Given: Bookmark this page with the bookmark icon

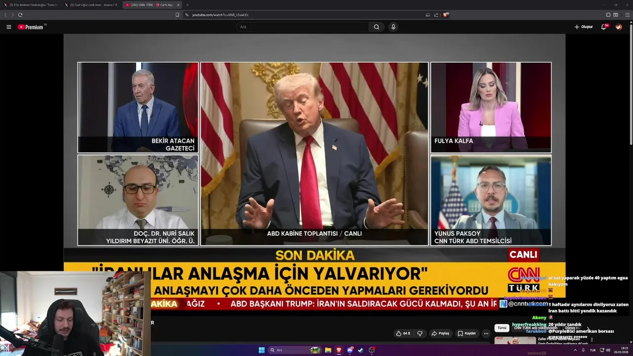Looking at the screenshot, I should coord(177,15).
